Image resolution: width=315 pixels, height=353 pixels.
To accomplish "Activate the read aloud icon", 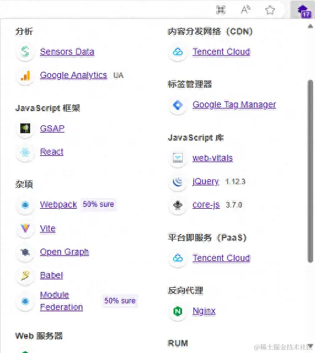I will pyautogui.click(x=245, y=10).
